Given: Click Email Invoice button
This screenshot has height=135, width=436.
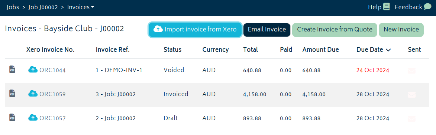Looking at the screenshot, I should [267, 30].
